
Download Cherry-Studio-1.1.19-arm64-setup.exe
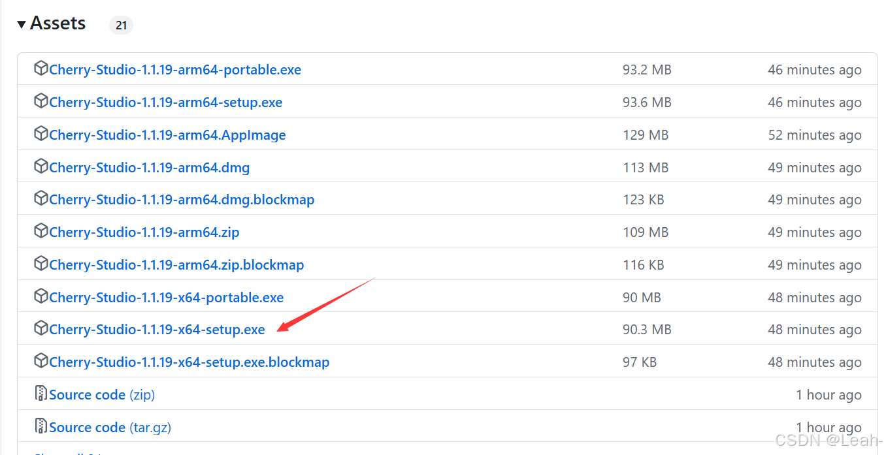166,102
